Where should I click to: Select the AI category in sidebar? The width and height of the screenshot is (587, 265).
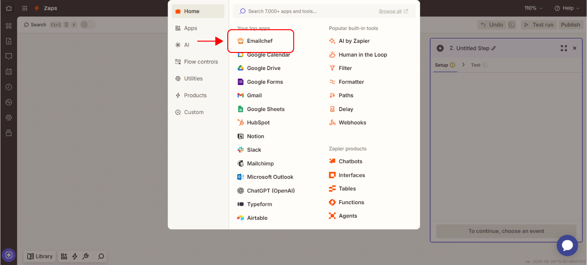pyautogui.click(x=187, y=45)
